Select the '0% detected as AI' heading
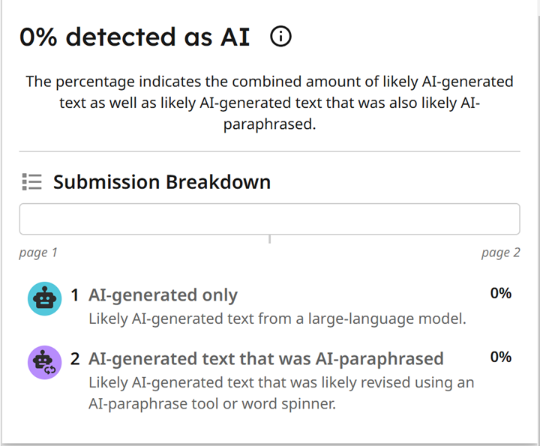Viewport: 540px width, 446px height. pos(135,37)
